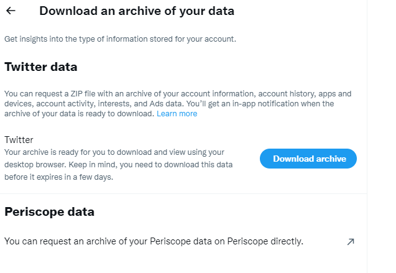Select the "Twitter" label above the archive message
This screenshot has height=273, width=396.
[19, 140]
